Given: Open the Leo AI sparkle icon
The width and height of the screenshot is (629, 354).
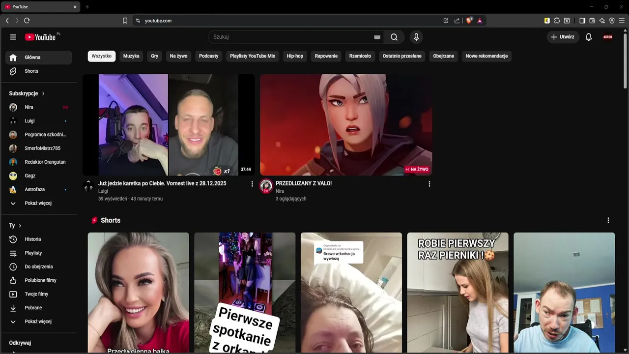Looking at the screenshot, I should coord(602,21).
